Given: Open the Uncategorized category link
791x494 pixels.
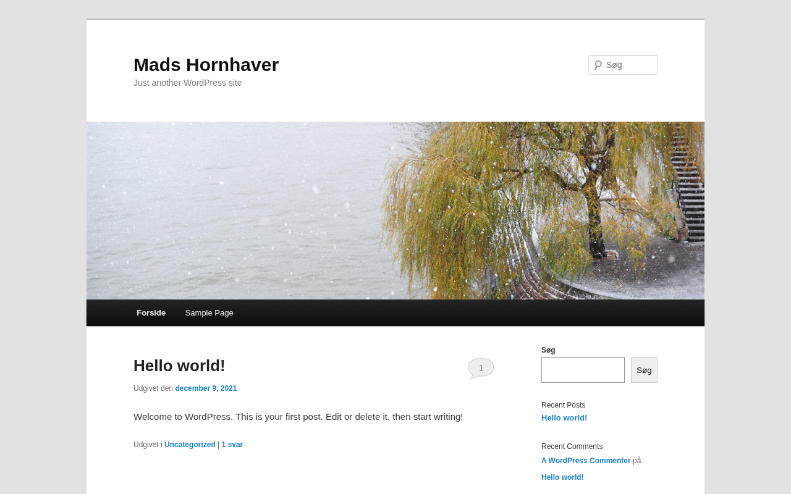Looking at the screenshot, I should point(190,445).
